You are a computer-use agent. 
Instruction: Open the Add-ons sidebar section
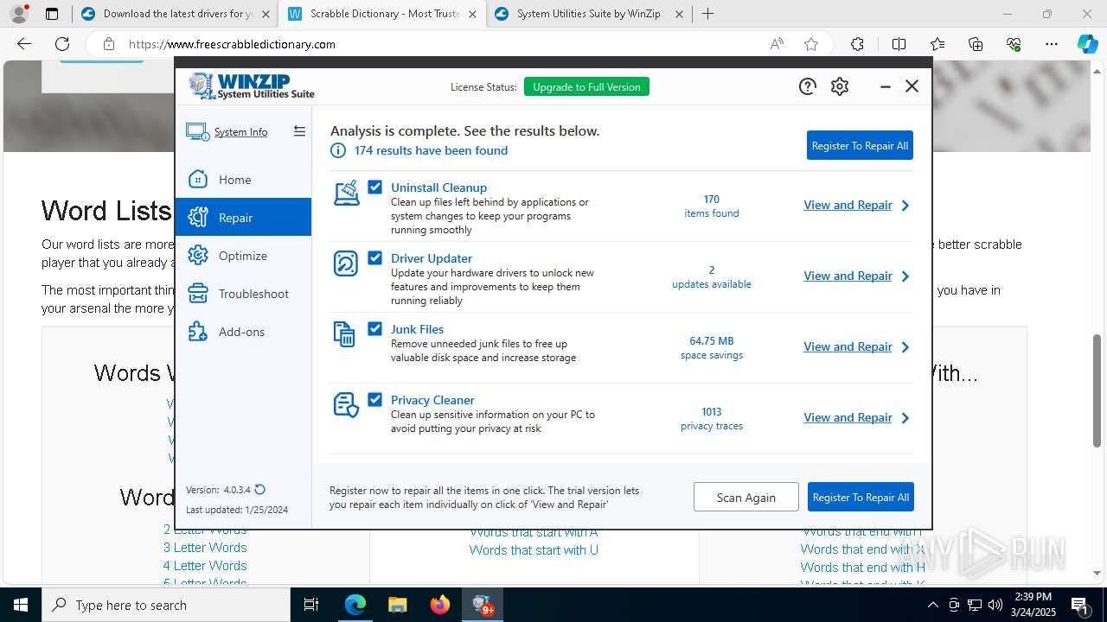(x=243, y=332)
